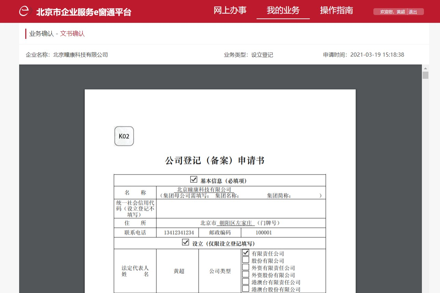Switch to the 我的业务 tab
440x293 pixels.
point(283,10)
